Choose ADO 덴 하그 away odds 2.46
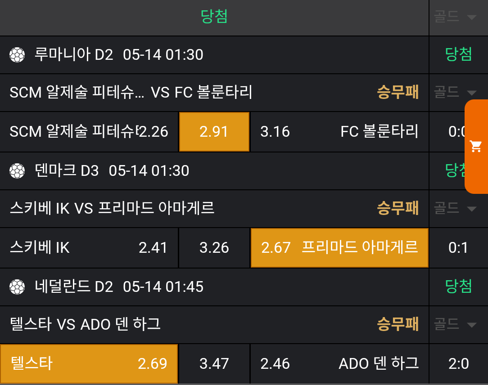This screenshot has height=385, width=488. (x=339, y=363)
